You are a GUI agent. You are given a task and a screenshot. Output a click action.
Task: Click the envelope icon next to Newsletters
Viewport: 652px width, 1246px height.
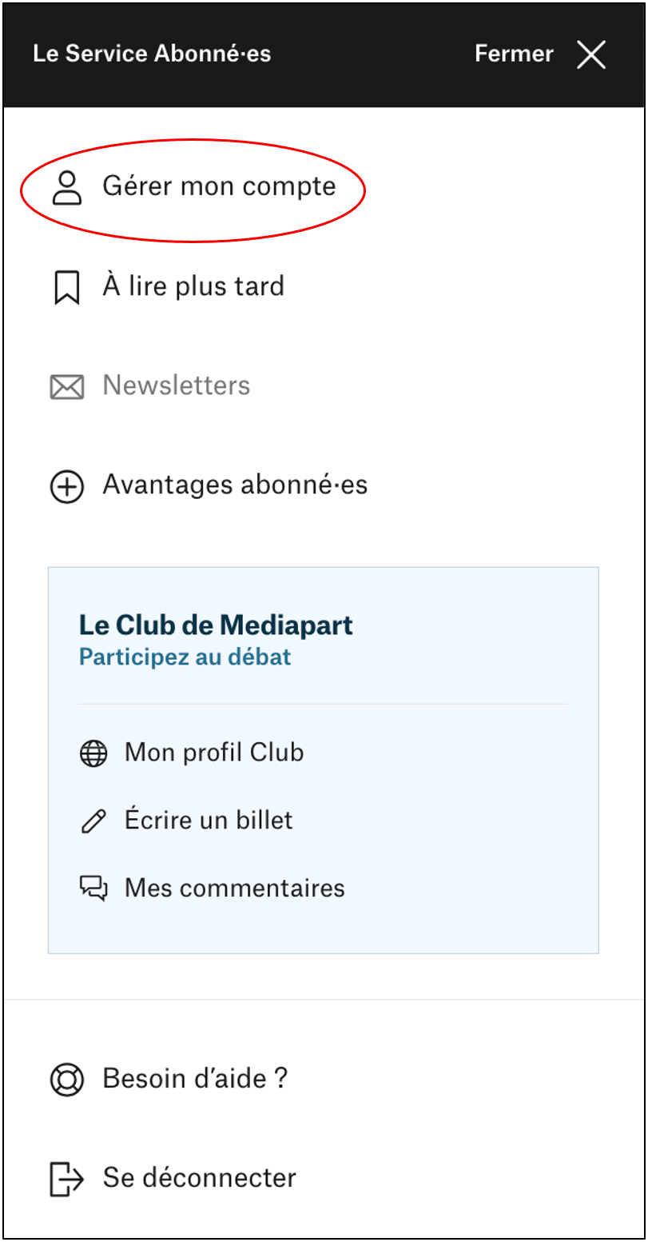[x=67, y=387]
